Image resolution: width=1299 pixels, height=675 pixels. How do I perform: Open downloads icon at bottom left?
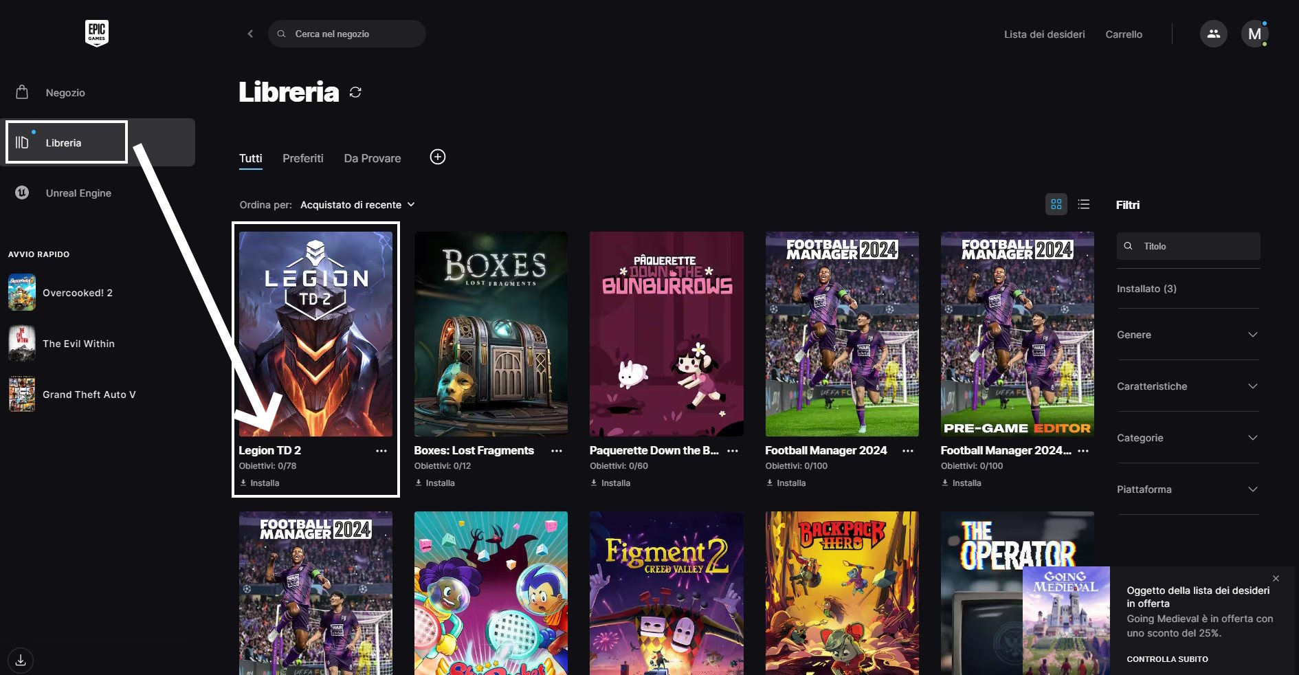click(x=21, y=660)
